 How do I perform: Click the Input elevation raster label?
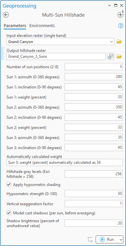tap(37, 36)
